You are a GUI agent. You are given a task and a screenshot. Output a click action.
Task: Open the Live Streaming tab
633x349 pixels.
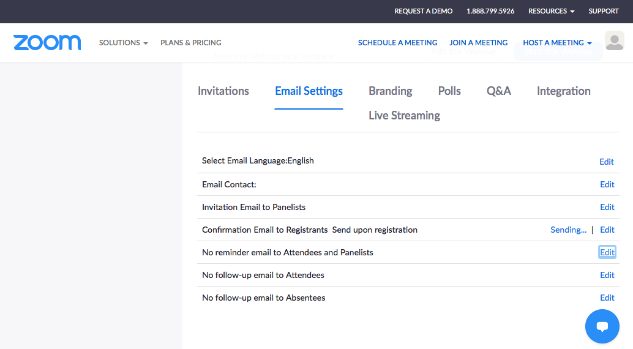point(404,116)
